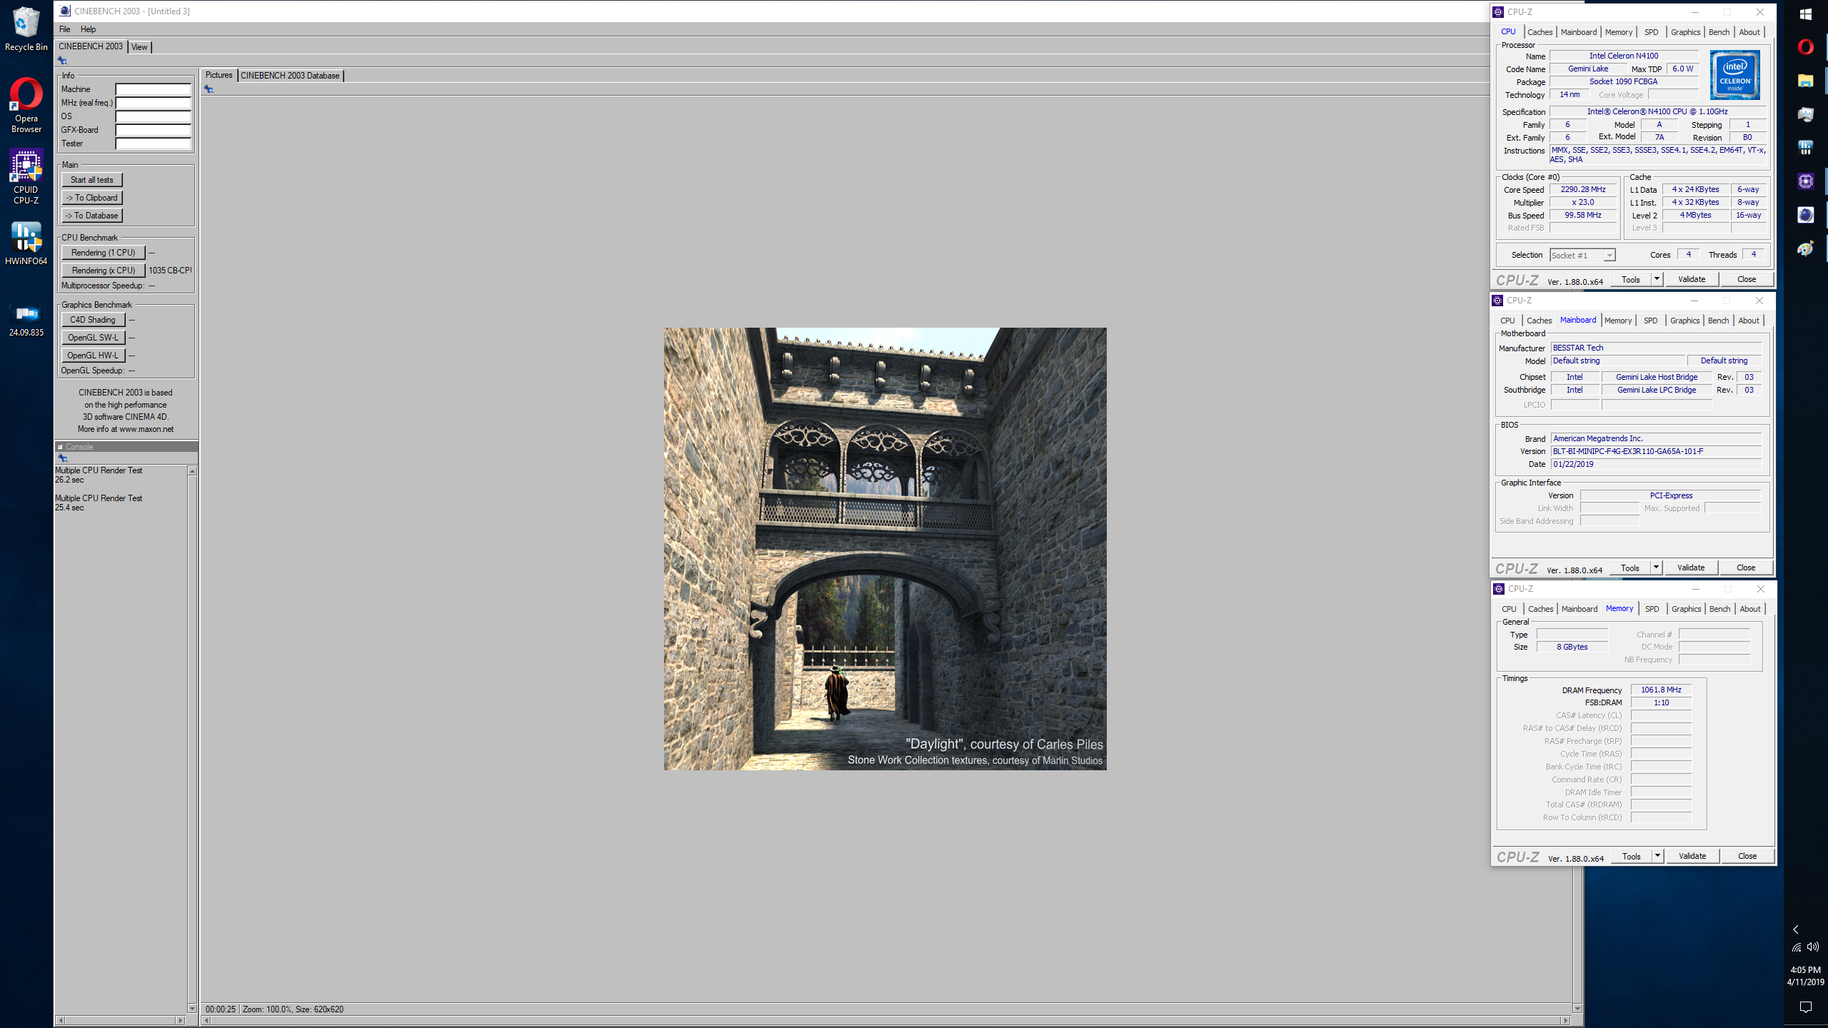Click the To Database button
This screenshot has height=1028, width=1828.
tap(92, 216)
